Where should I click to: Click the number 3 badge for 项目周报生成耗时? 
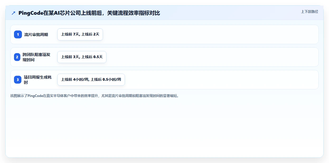[18, 80]
